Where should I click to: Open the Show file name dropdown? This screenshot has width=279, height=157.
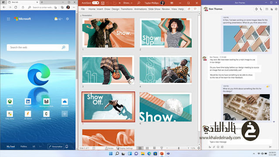coord(128,3)
